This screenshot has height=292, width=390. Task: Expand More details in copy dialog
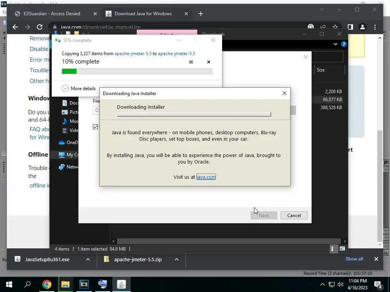pos(78,88)
